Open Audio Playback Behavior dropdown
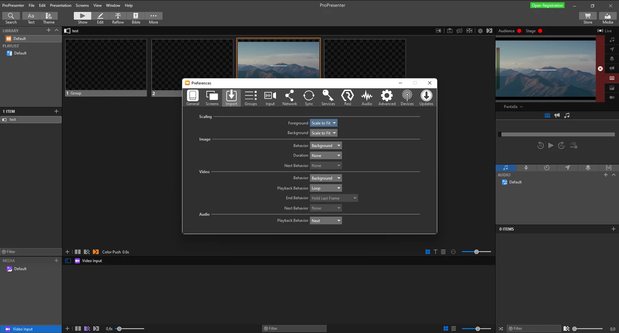 tap(326, 221)
